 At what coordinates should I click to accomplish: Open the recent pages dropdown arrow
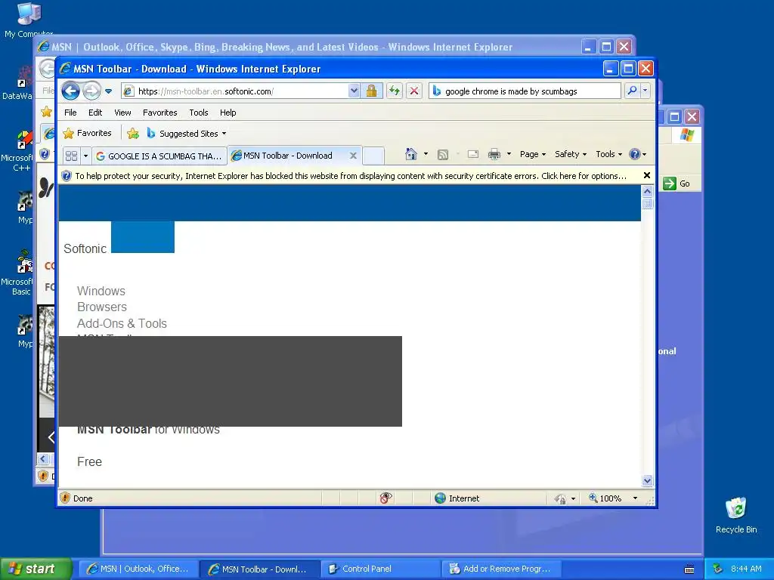coord(109,91)
